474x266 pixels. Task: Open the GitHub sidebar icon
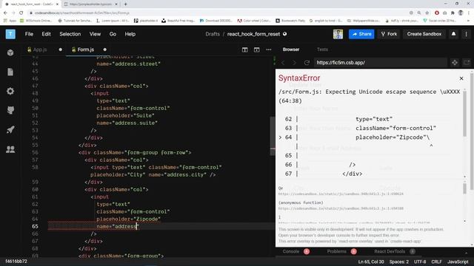pyautogui.click(x=10, y=110)
